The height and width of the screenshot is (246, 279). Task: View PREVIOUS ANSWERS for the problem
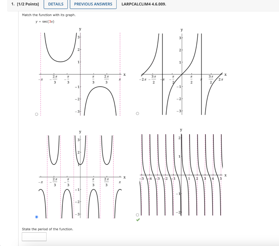[93, 4]
